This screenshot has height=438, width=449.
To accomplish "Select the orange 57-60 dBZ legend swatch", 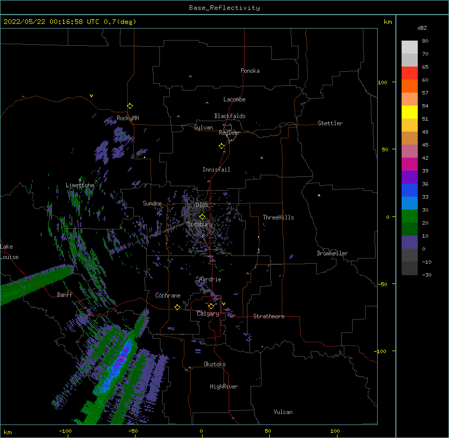I will (409, 86).
